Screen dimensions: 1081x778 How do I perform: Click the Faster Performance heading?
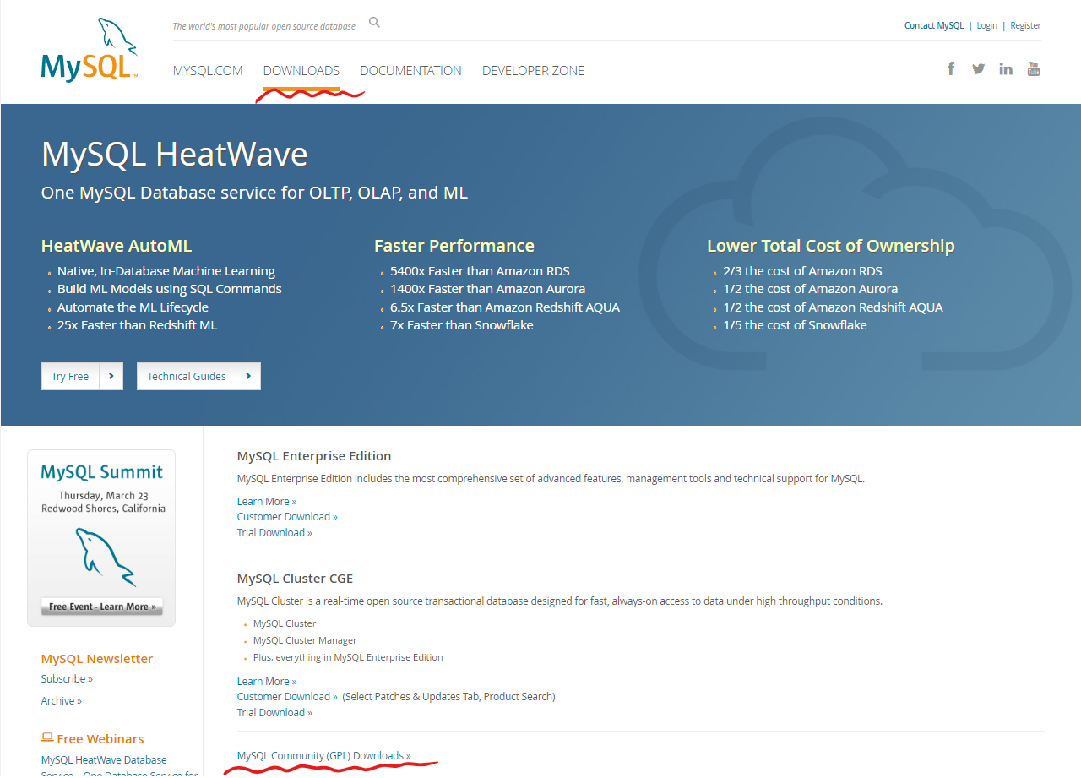(x=454, y=246)
